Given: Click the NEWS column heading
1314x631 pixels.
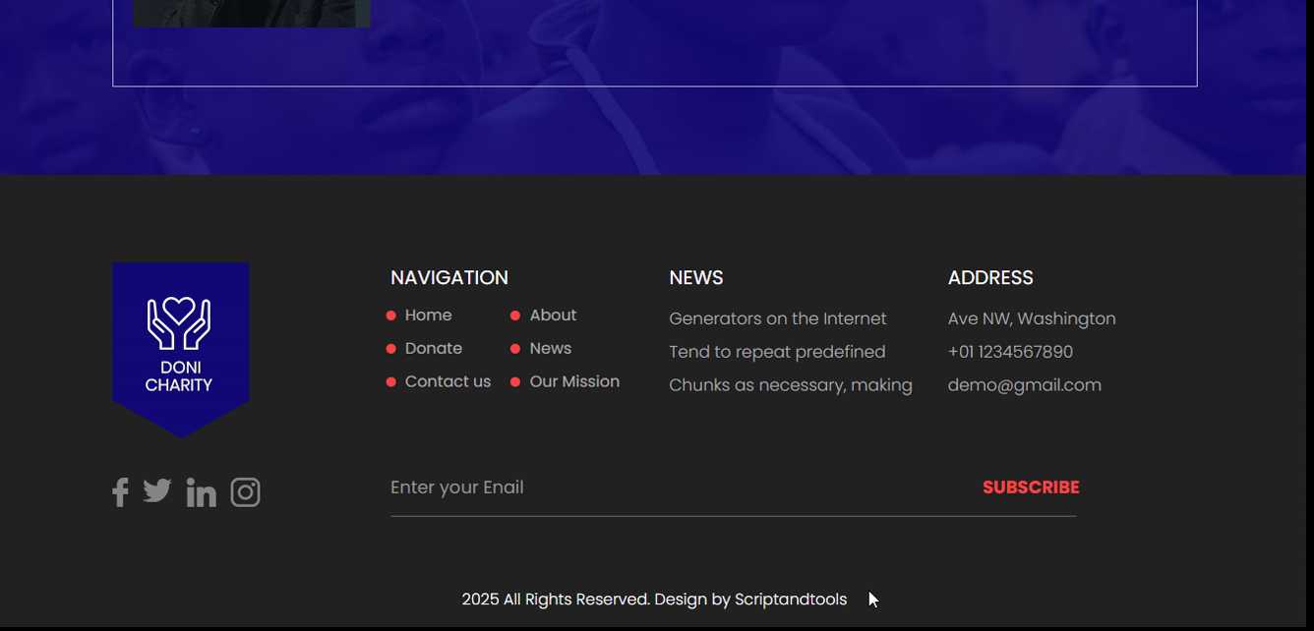Looking at the screenshot, I should pos(696,278).
